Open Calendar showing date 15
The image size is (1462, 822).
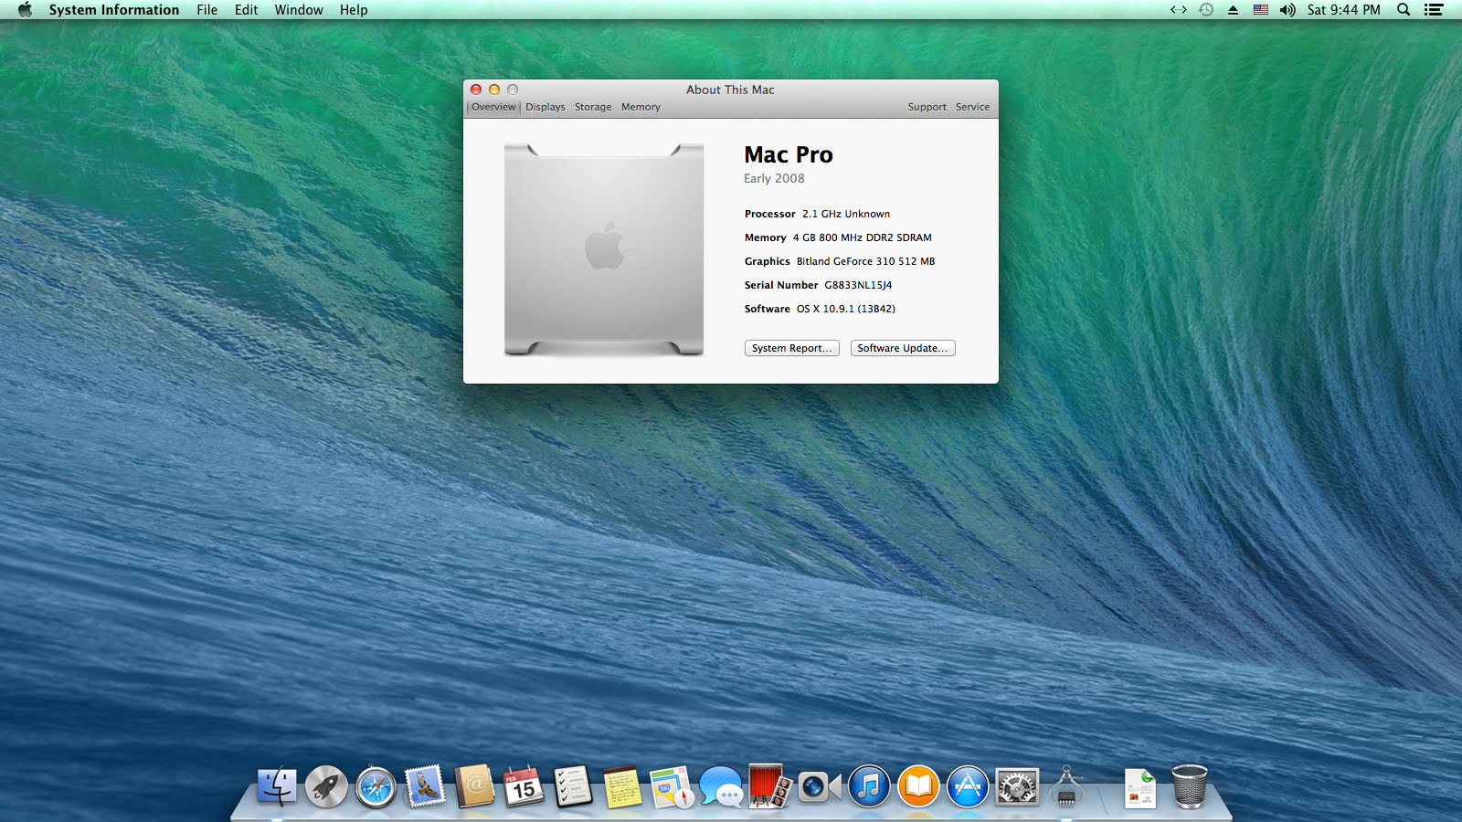524,786
